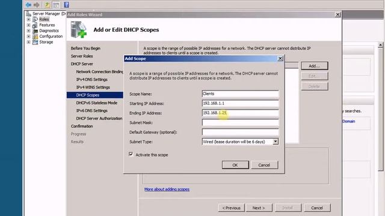Click the Scope Name input field
This screenshot has width=385, height=216.
(241, 94)
